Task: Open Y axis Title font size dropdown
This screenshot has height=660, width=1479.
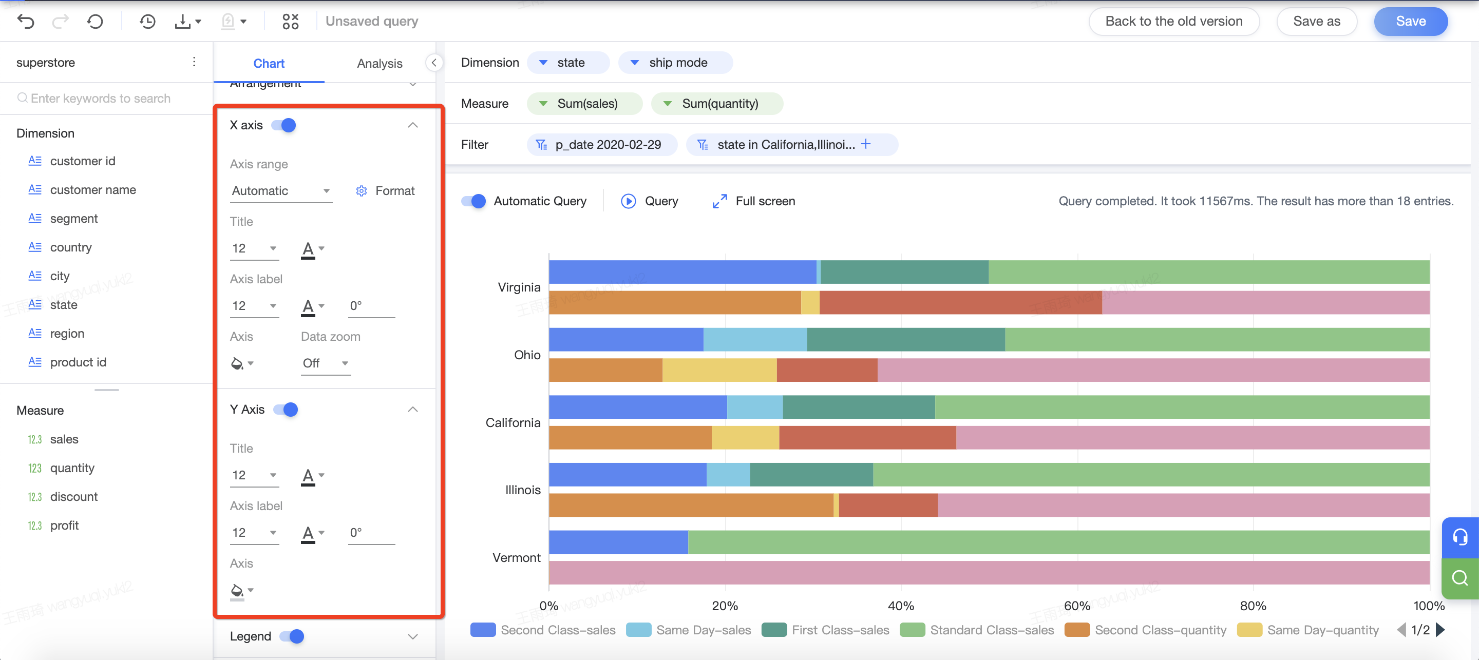Action: tap(254, 475)
